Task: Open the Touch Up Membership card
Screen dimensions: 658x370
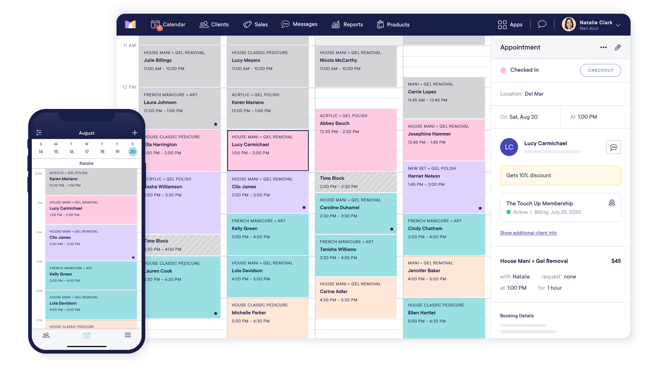Action: [560, 208]
